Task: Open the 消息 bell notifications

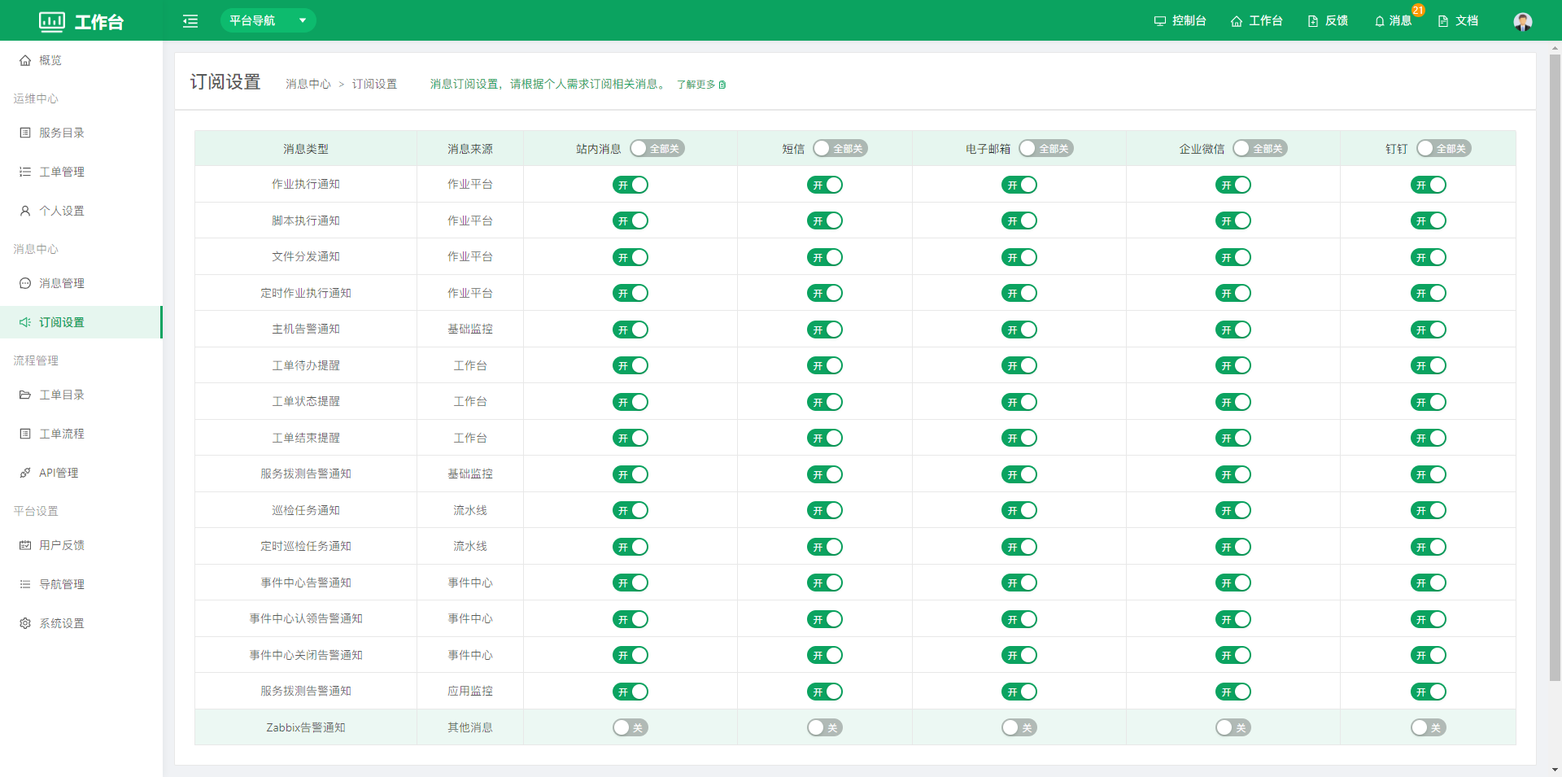Action: (x=1380, y=21)
